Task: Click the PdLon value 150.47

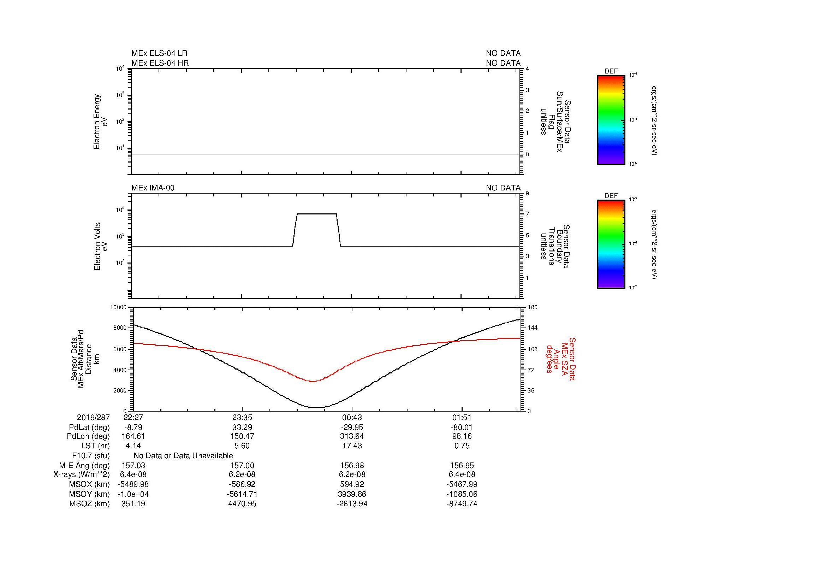Action: pos(242,436)
